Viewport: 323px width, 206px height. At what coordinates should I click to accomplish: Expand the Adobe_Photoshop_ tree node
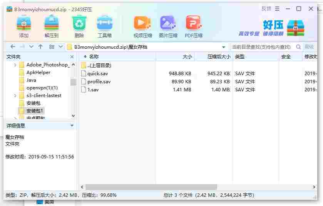tap(15, 65)
